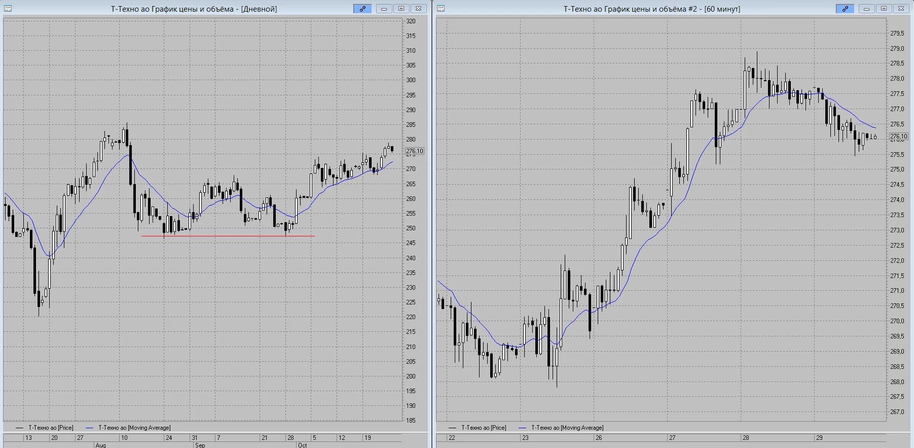914x448 pixels.
Task: Close the 60-minute chart window
Action: (x=901, y=9)
